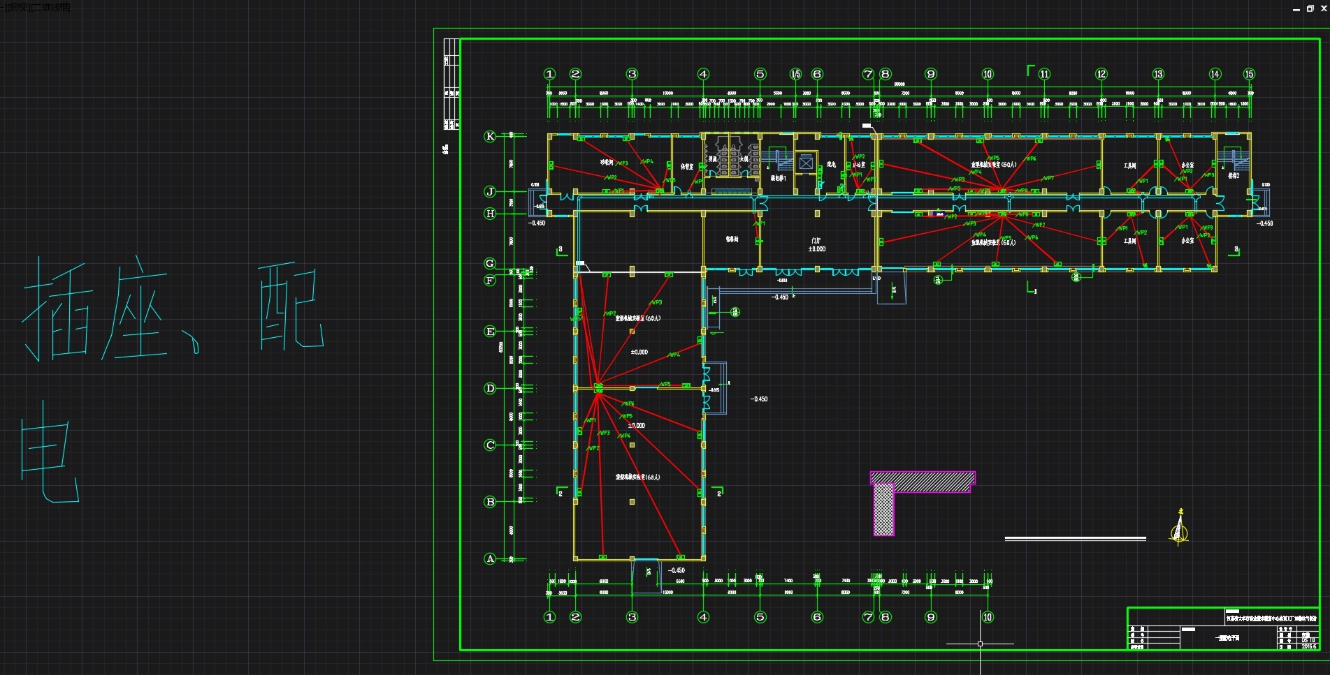Viewport: 1330px width, 675px height.
Task: Select the large cyan 插座、配 text
Action: pos(173,309)
